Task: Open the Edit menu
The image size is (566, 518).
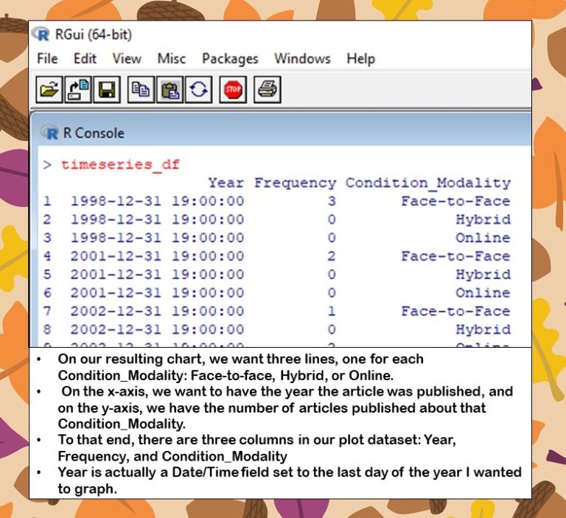Action: pyautogui.click(x=85, y=59)
